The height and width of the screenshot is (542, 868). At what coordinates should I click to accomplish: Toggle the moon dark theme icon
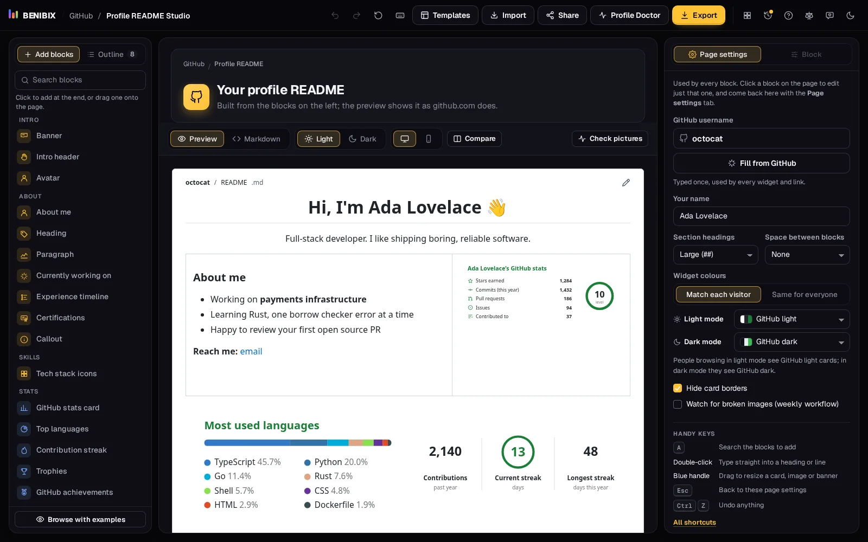point(850,16)
